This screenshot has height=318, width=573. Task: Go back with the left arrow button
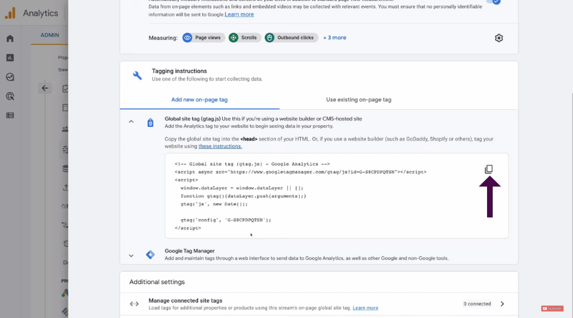[45, 88]
